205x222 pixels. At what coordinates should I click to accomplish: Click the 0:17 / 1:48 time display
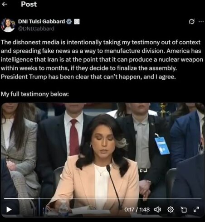pyautogui.click(x=137, y=209)
